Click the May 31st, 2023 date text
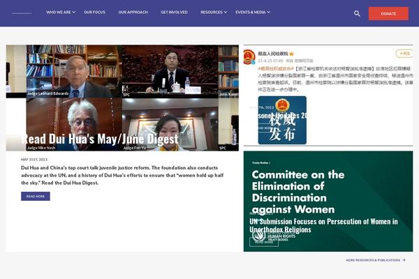The width and height of the screenshot is (419, 279). point(34,160)
